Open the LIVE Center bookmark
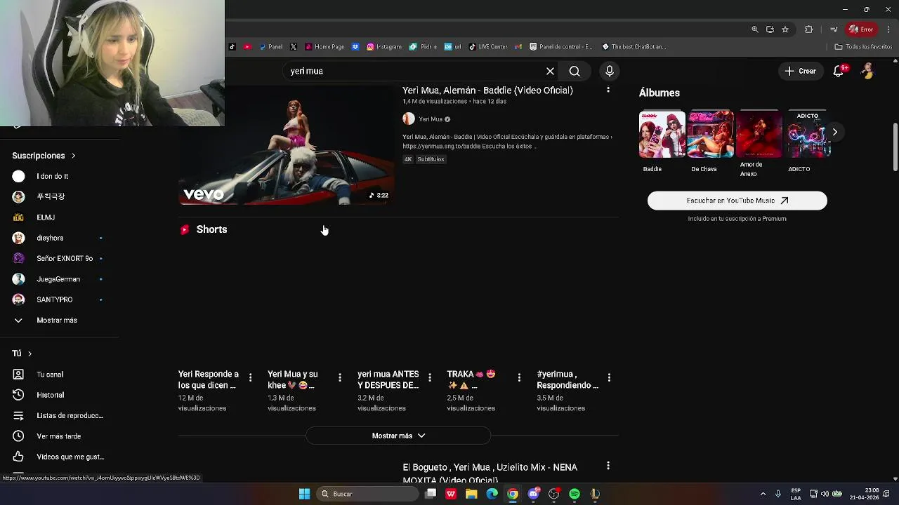This screenshot has height=505, width=899. click(487, 47)
